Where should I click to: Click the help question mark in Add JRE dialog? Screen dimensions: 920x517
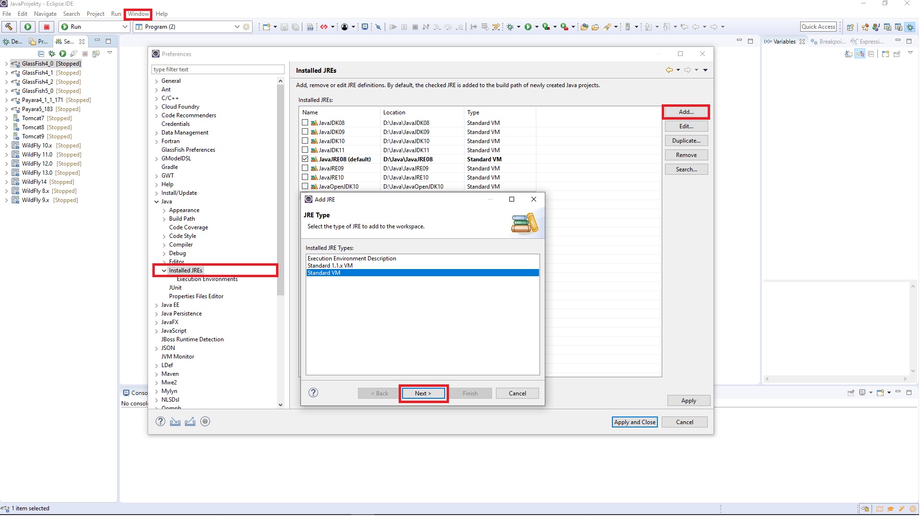coord(313,393)
